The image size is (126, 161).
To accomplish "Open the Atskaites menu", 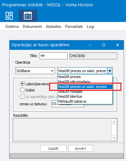I will click(53, 27).
